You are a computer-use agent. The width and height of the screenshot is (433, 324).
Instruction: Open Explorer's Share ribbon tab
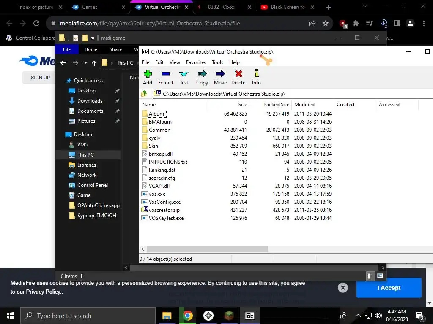(x=115, y=49)
